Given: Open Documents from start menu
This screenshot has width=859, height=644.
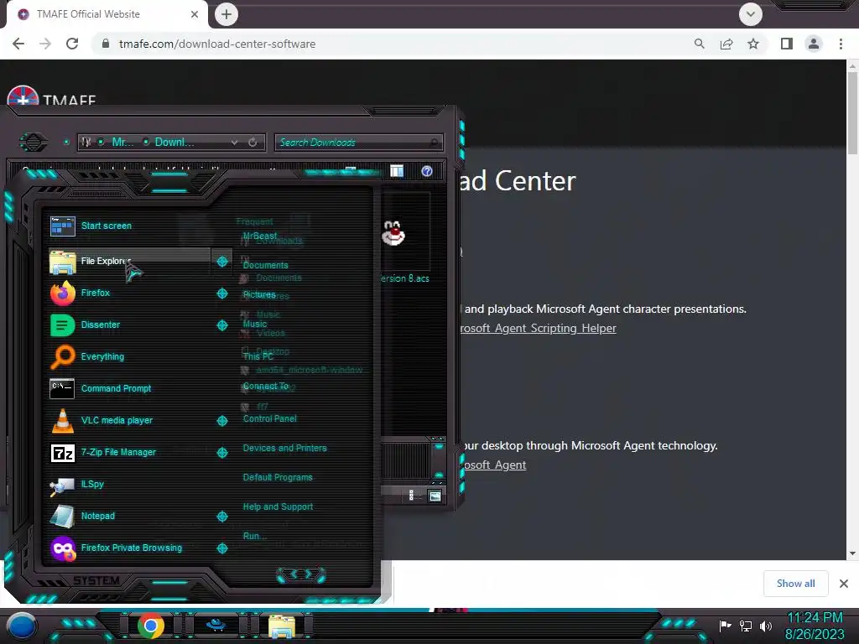Looking at the screenshot, I should (265, 265).
